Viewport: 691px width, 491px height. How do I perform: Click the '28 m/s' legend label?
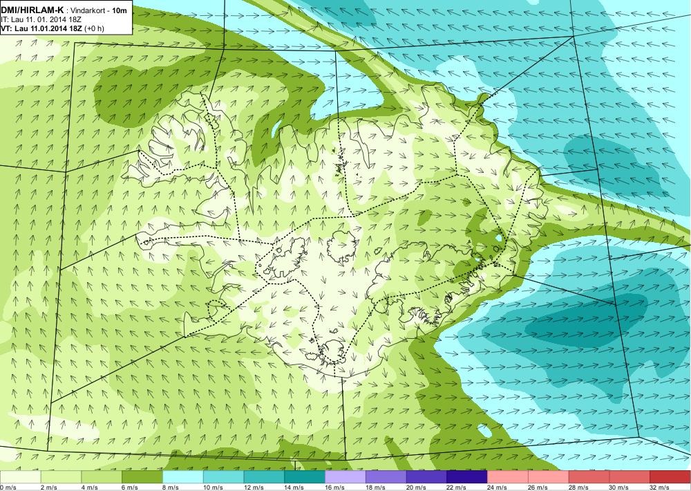[578, 488]
